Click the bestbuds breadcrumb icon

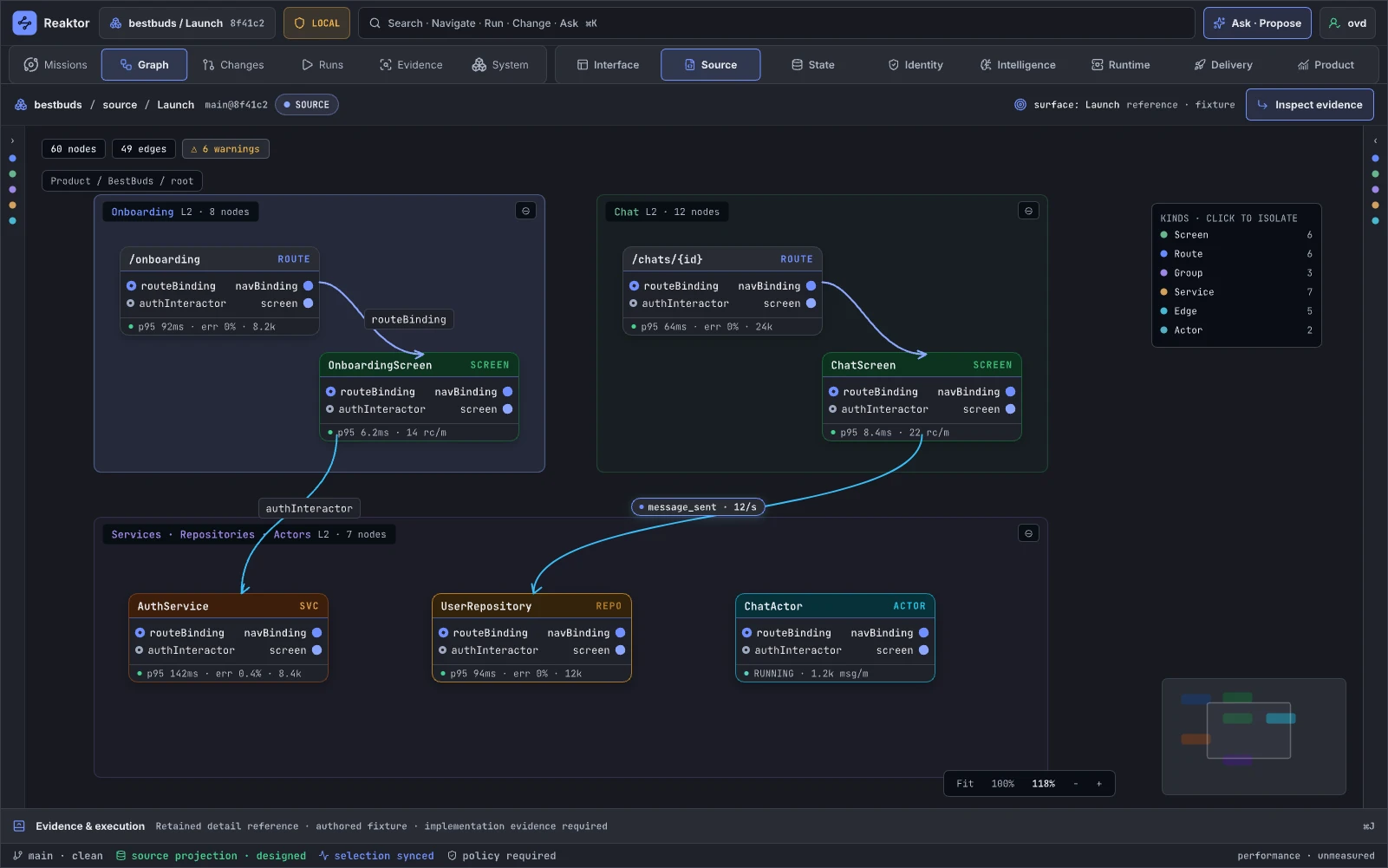click(21, 105)
